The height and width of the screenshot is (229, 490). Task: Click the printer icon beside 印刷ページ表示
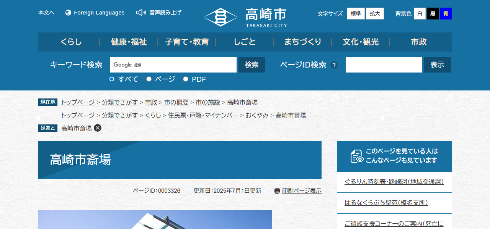coord(277,191)
